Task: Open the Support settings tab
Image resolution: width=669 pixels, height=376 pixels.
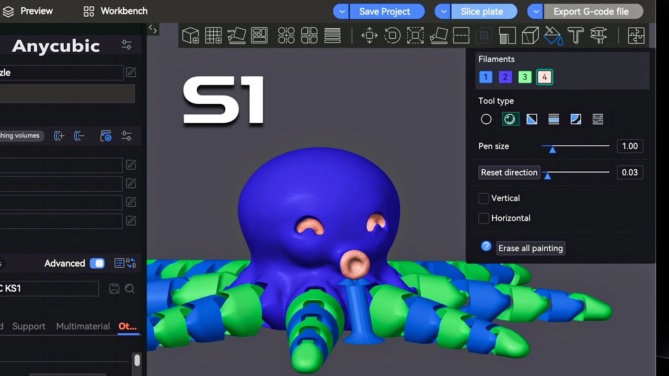Action: coord(29,326)
